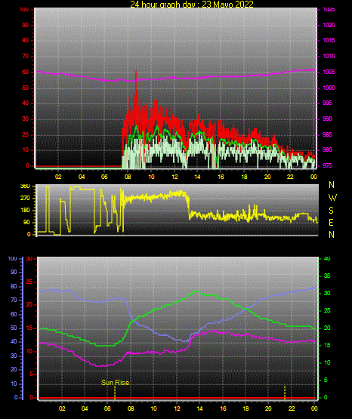Screen dimensions: 352x419
Task: Click the N direction label at top
Action: pos(332,185)
